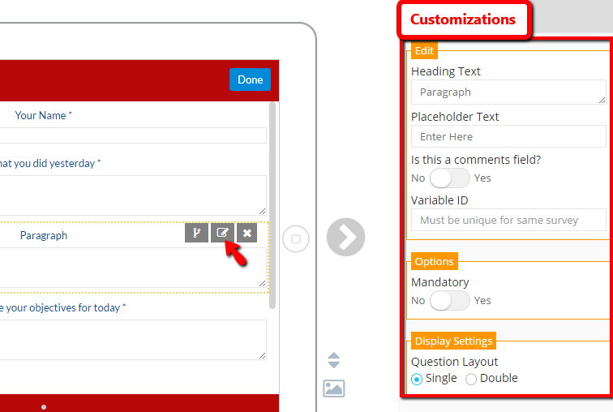Toggle the comments field switch
The width and height of the screenshot is (613, 412).
pos(449,178)
